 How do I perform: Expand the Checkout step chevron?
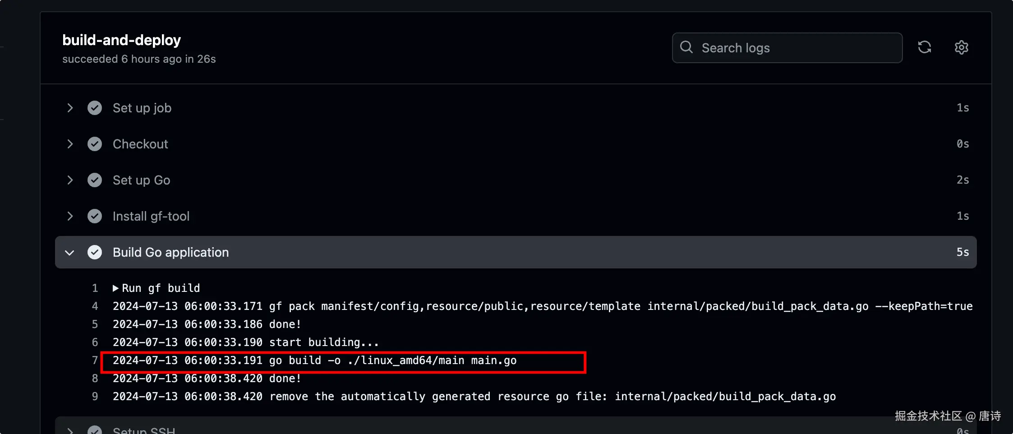pos(70,144)
